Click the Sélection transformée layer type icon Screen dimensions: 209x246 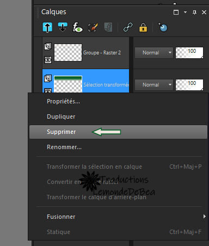[48, 78]
